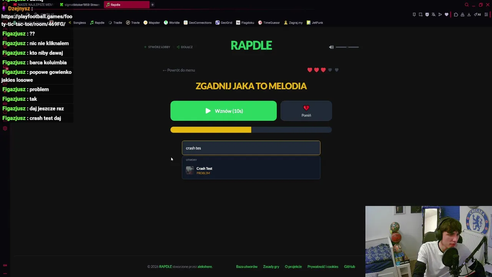Click the last grey life heart
The height and width of the screenshot is (277, 492).
337,70
